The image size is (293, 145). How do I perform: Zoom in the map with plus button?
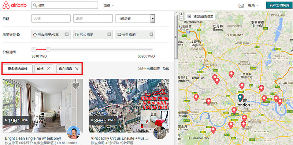click(x=181, y=14)
